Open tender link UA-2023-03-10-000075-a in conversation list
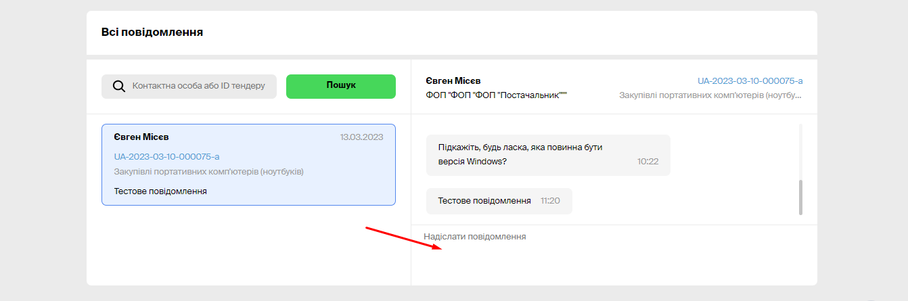This screenshot has height=301, width=908. (166, 157)
